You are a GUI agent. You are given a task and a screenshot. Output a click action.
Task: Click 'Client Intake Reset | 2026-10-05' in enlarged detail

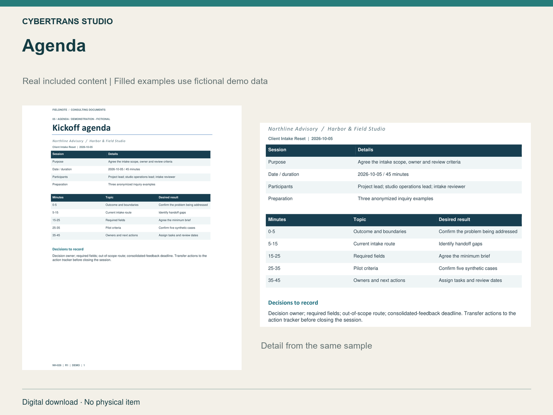point(300,139)
